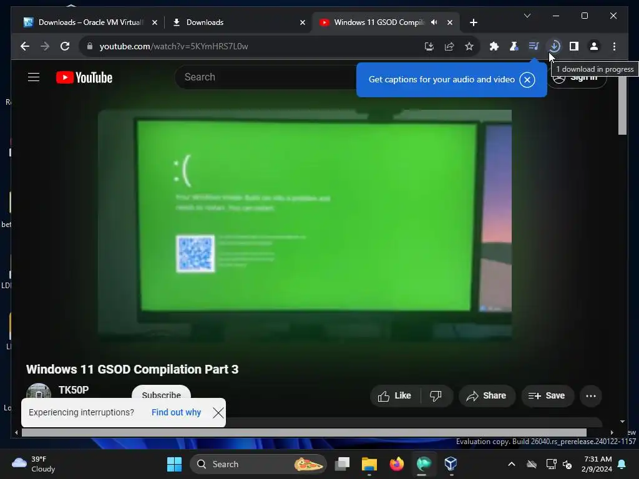The height and width of the screenshot is (479, 639).
Task: Open the browser profile icon
Action: coord(594,46)
